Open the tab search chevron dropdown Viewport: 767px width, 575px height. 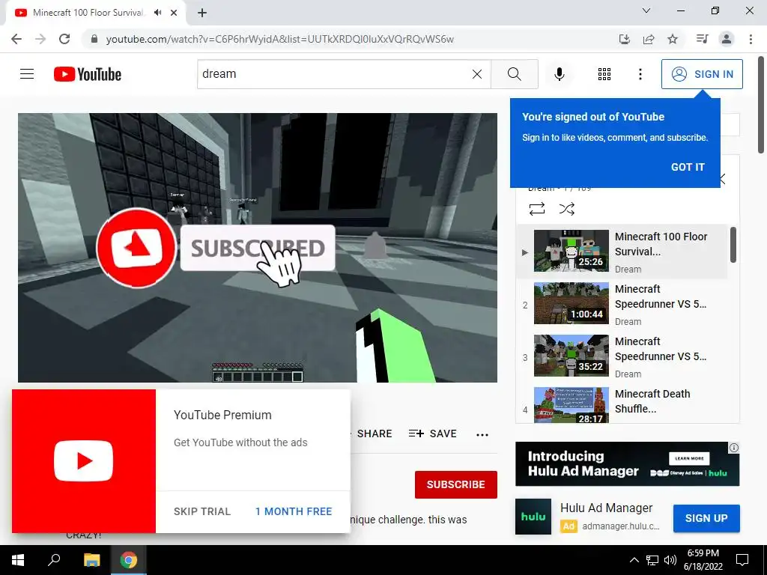646,10
